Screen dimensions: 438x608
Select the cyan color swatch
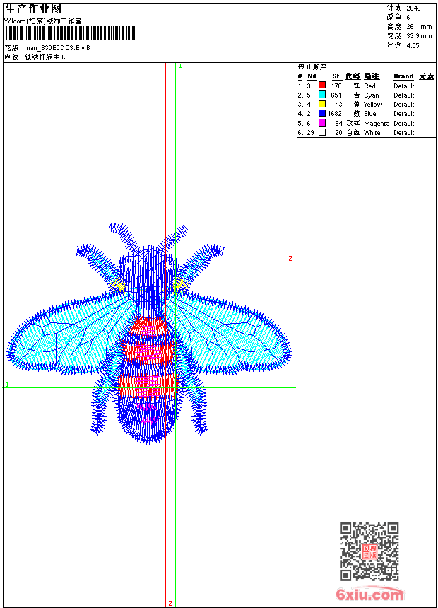click(x=322, y=95)
